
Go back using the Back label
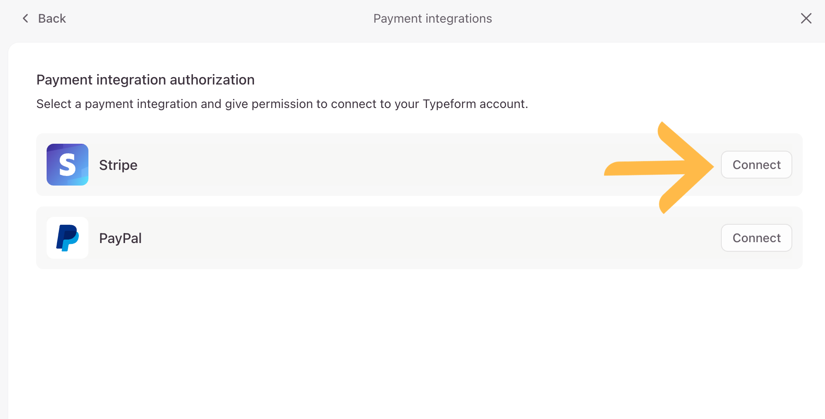tap(52, 18)
